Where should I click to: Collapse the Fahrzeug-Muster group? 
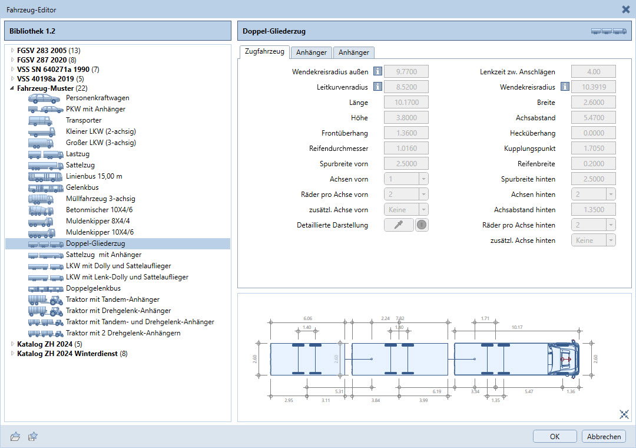12,88
